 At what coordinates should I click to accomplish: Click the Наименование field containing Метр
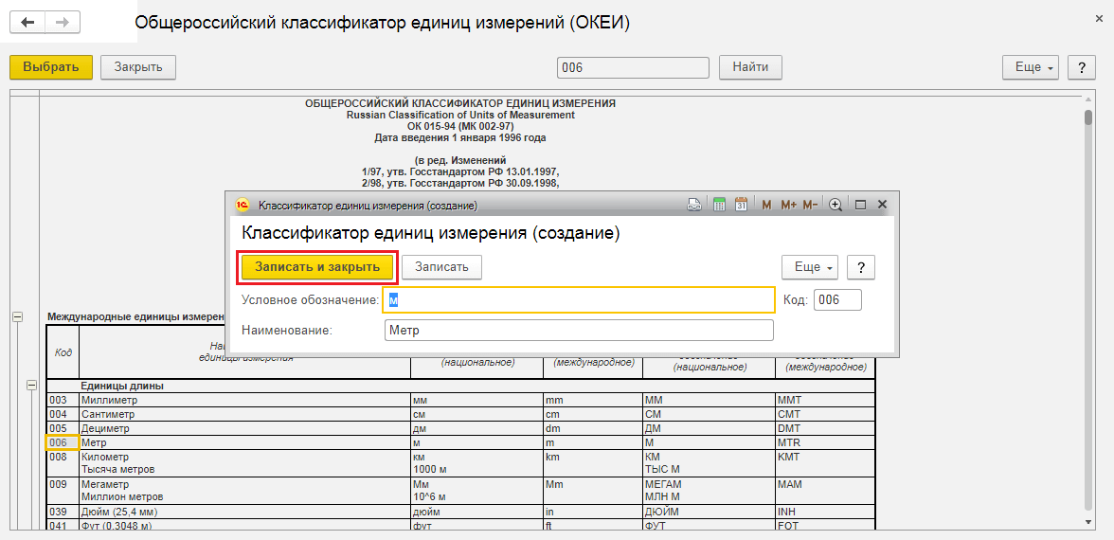[x=578, y=331]
